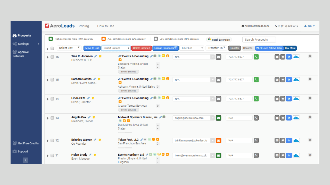Viewport: 330px width, 185px height.
Task: Toggle the select-all checkbox in toolbar
Action: pyautogui.click(x=52, y=48)
